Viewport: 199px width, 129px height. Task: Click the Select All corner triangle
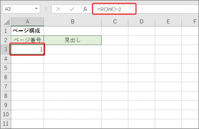tap(6, 22)
